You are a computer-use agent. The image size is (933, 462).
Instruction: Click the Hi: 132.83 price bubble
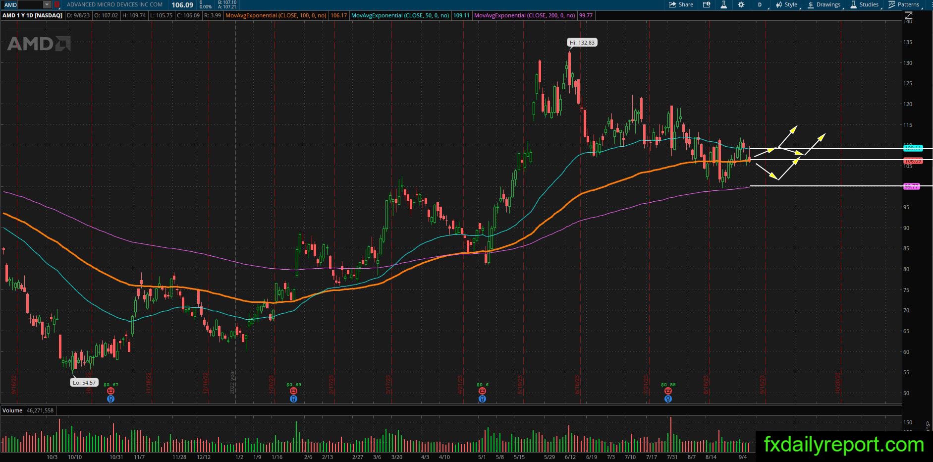(582, 43)
